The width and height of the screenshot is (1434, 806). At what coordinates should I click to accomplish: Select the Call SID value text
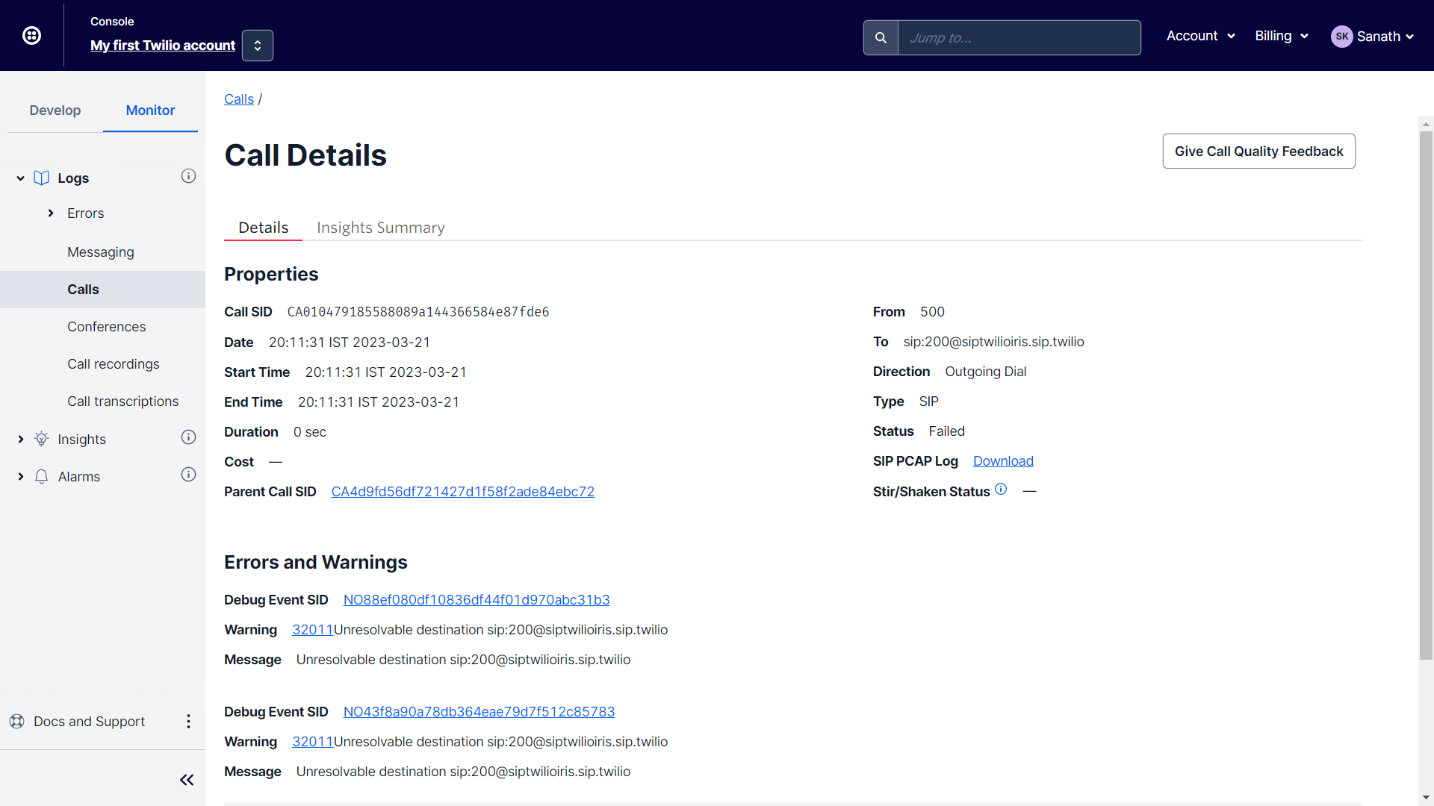[418, 312]
